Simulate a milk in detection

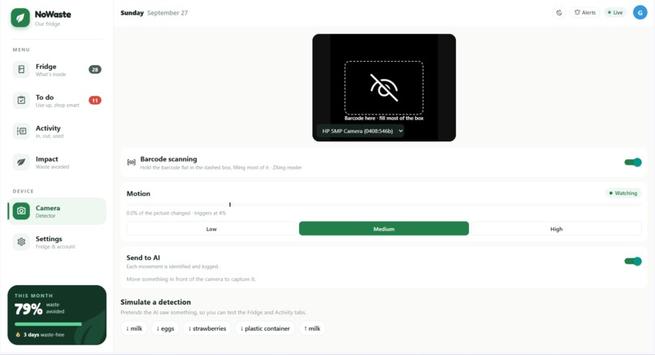tap(134, 328)
